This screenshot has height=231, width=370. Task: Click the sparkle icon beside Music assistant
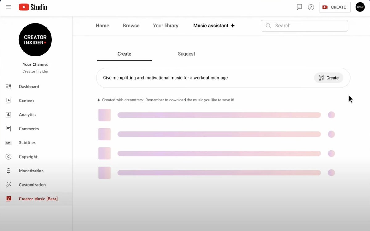click(x=233, y=26)
